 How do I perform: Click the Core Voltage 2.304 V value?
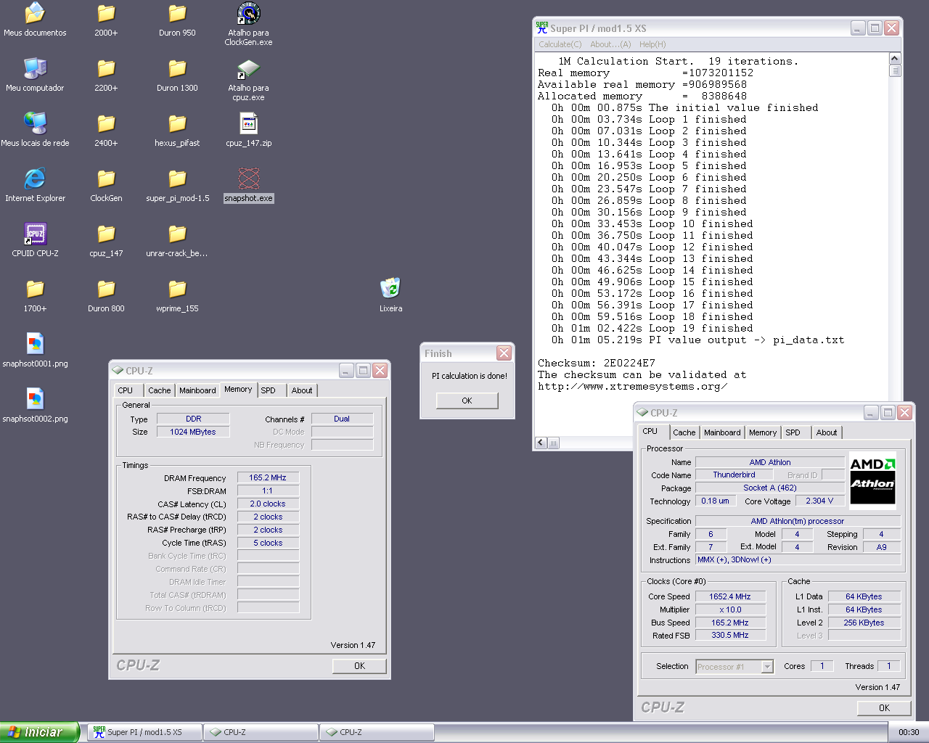[x=820, y=501]
